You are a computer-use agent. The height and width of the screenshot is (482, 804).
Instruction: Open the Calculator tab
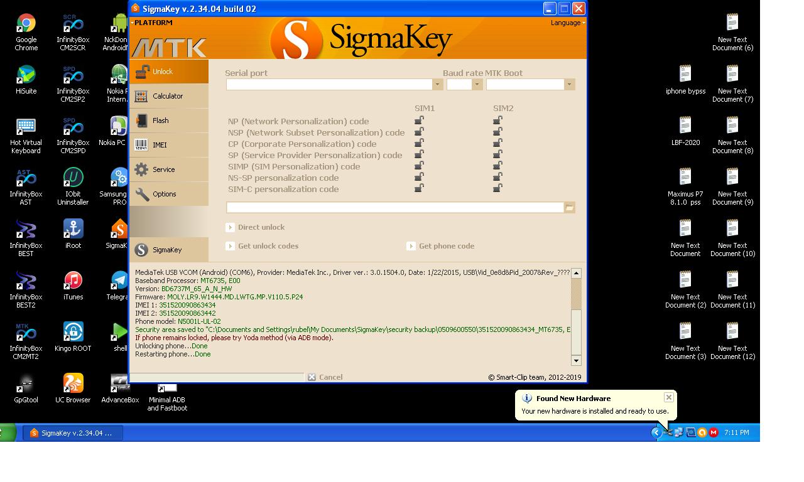[169, 96]
